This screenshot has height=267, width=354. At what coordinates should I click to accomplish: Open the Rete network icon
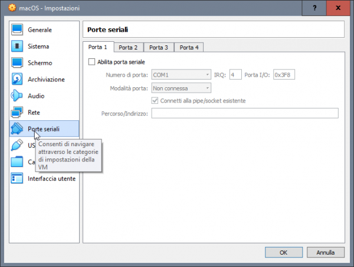[x=17, y=113]
